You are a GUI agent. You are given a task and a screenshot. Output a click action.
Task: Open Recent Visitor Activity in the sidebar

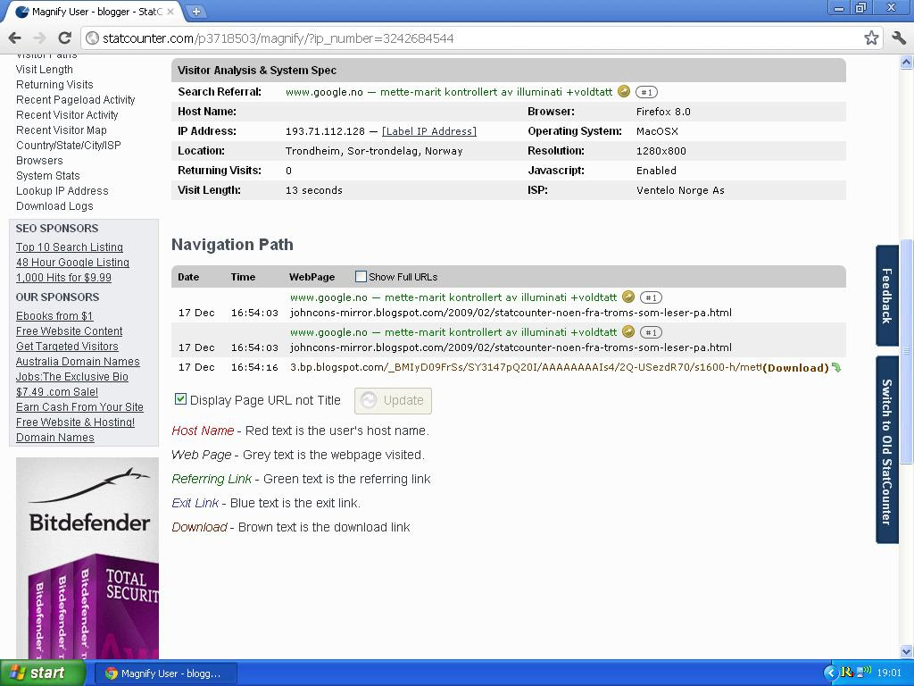tap(67, 115)
